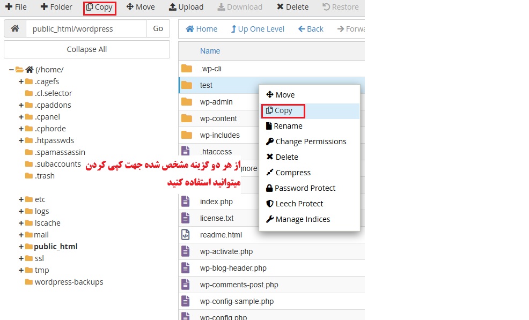Select Copy in the context menu
Viewport: 529px width, 320px height.
coord(283,111)
